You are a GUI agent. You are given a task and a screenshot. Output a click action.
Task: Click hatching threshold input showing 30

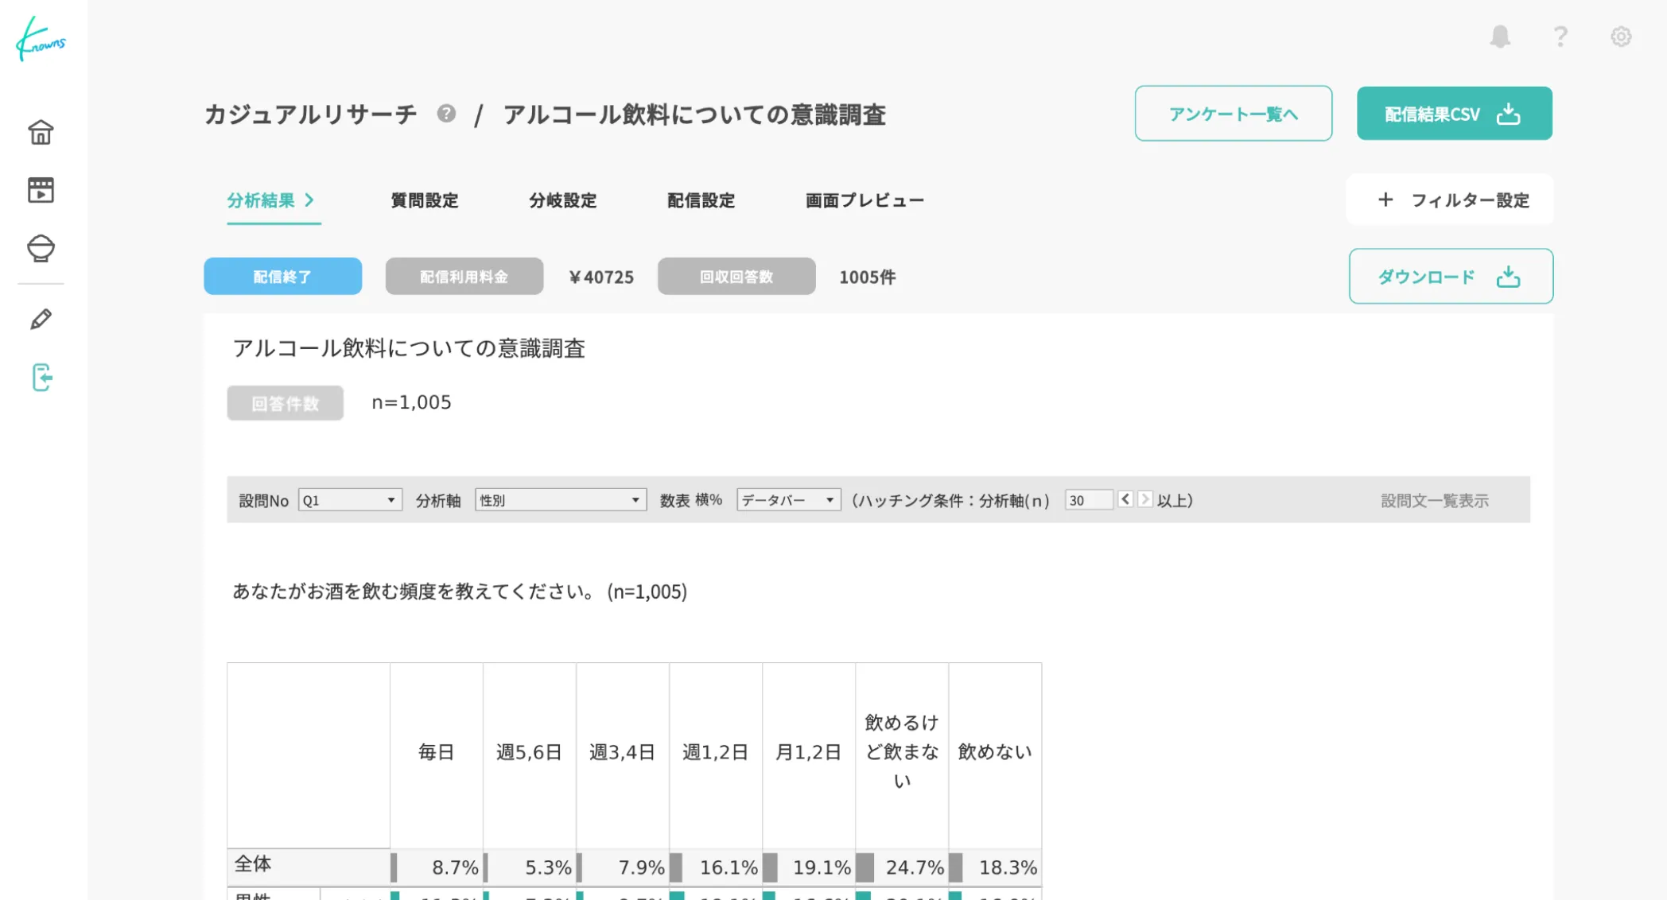pyautogui.click(x=1089, y=500)
